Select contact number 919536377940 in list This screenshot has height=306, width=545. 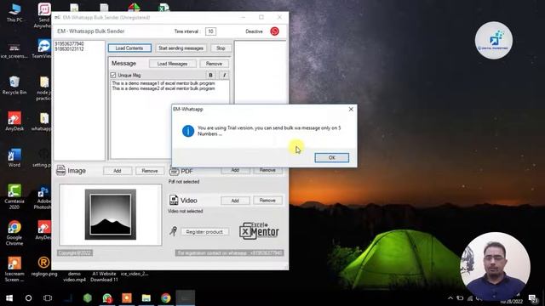tap(69, 43)
